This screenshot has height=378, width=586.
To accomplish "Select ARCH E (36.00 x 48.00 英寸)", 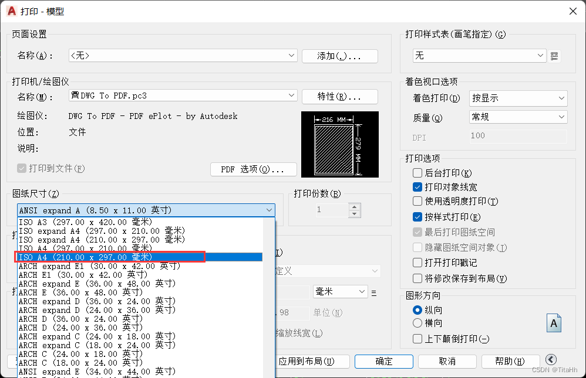I will (x=140, y=292).
